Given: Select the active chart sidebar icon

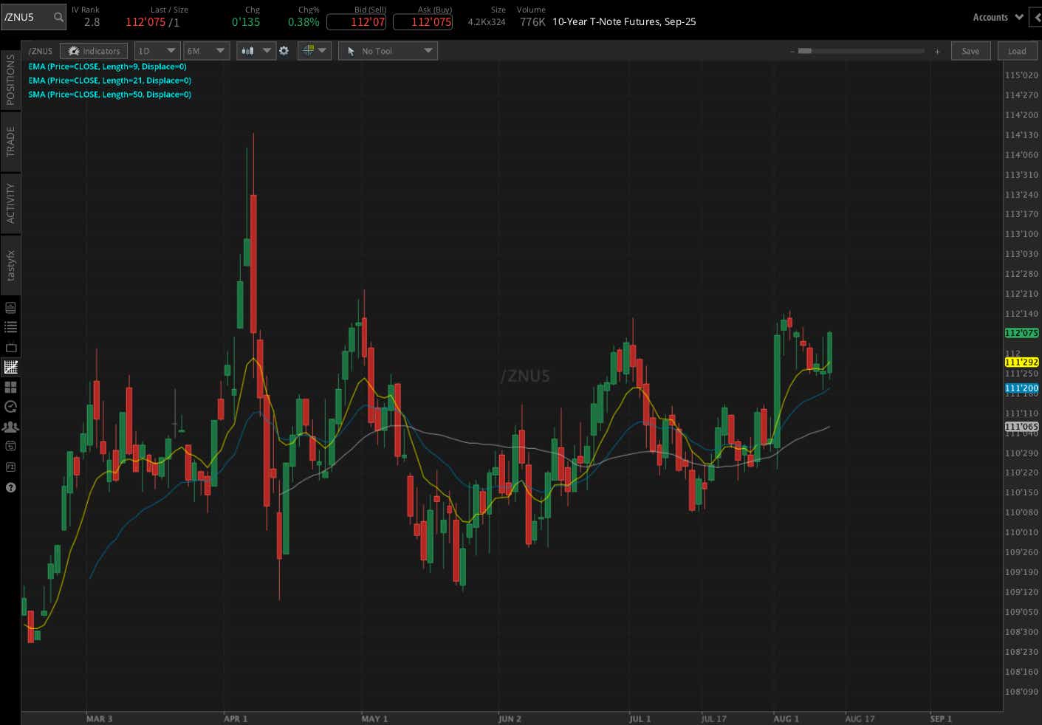Looking at the screenshot, I should (x=10, y=367).
